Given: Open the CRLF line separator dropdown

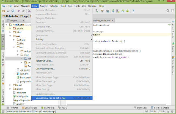Looking at the screenshot, I should pos(153,112).
